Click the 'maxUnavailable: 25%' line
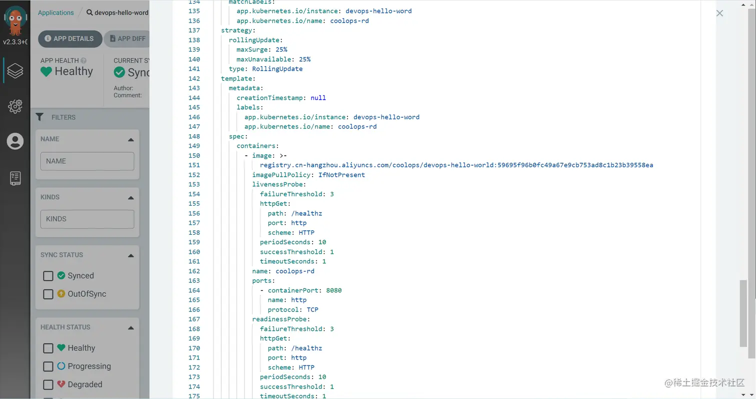The image size is (756, 399). [273, 59]
